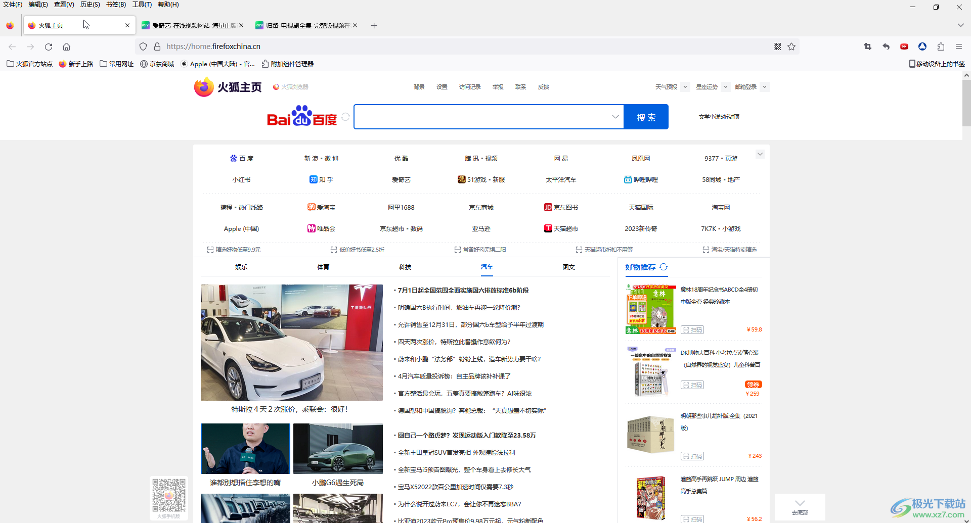Open the extensions puzzle icon
Viewport: 971px width, 523px height.
pyautogui.click(x=941, y=46)
